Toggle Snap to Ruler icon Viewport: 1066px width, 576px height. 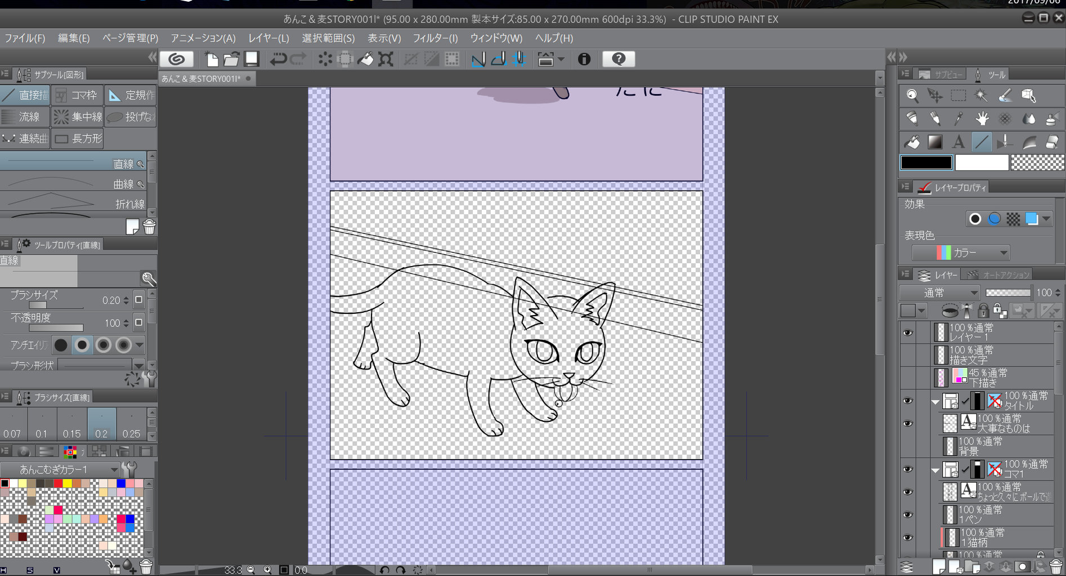478,59
